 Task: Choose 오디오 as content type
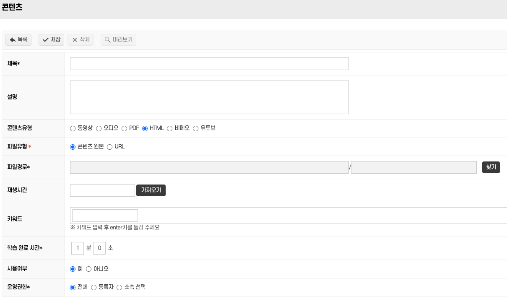99,128
